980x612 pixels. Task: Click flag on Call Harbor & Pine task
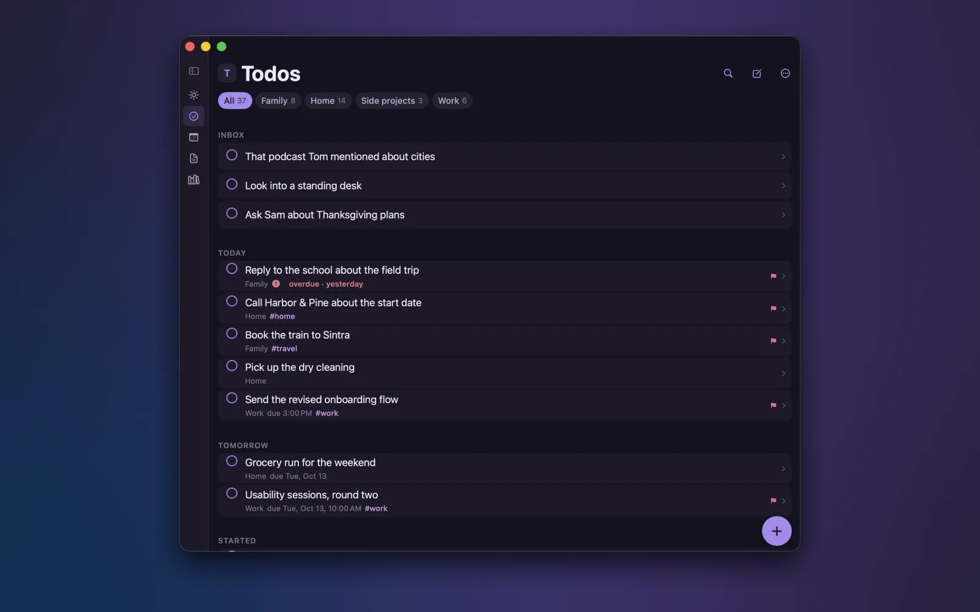click(x=773, y=309)
